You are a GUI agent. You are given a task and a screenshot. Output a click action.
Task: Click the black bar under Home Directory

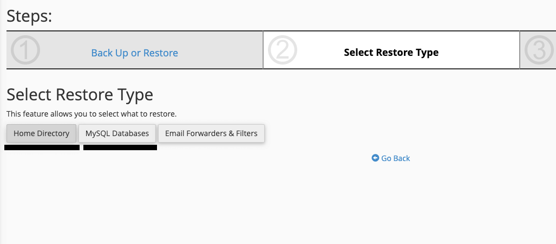coord(42,147)
